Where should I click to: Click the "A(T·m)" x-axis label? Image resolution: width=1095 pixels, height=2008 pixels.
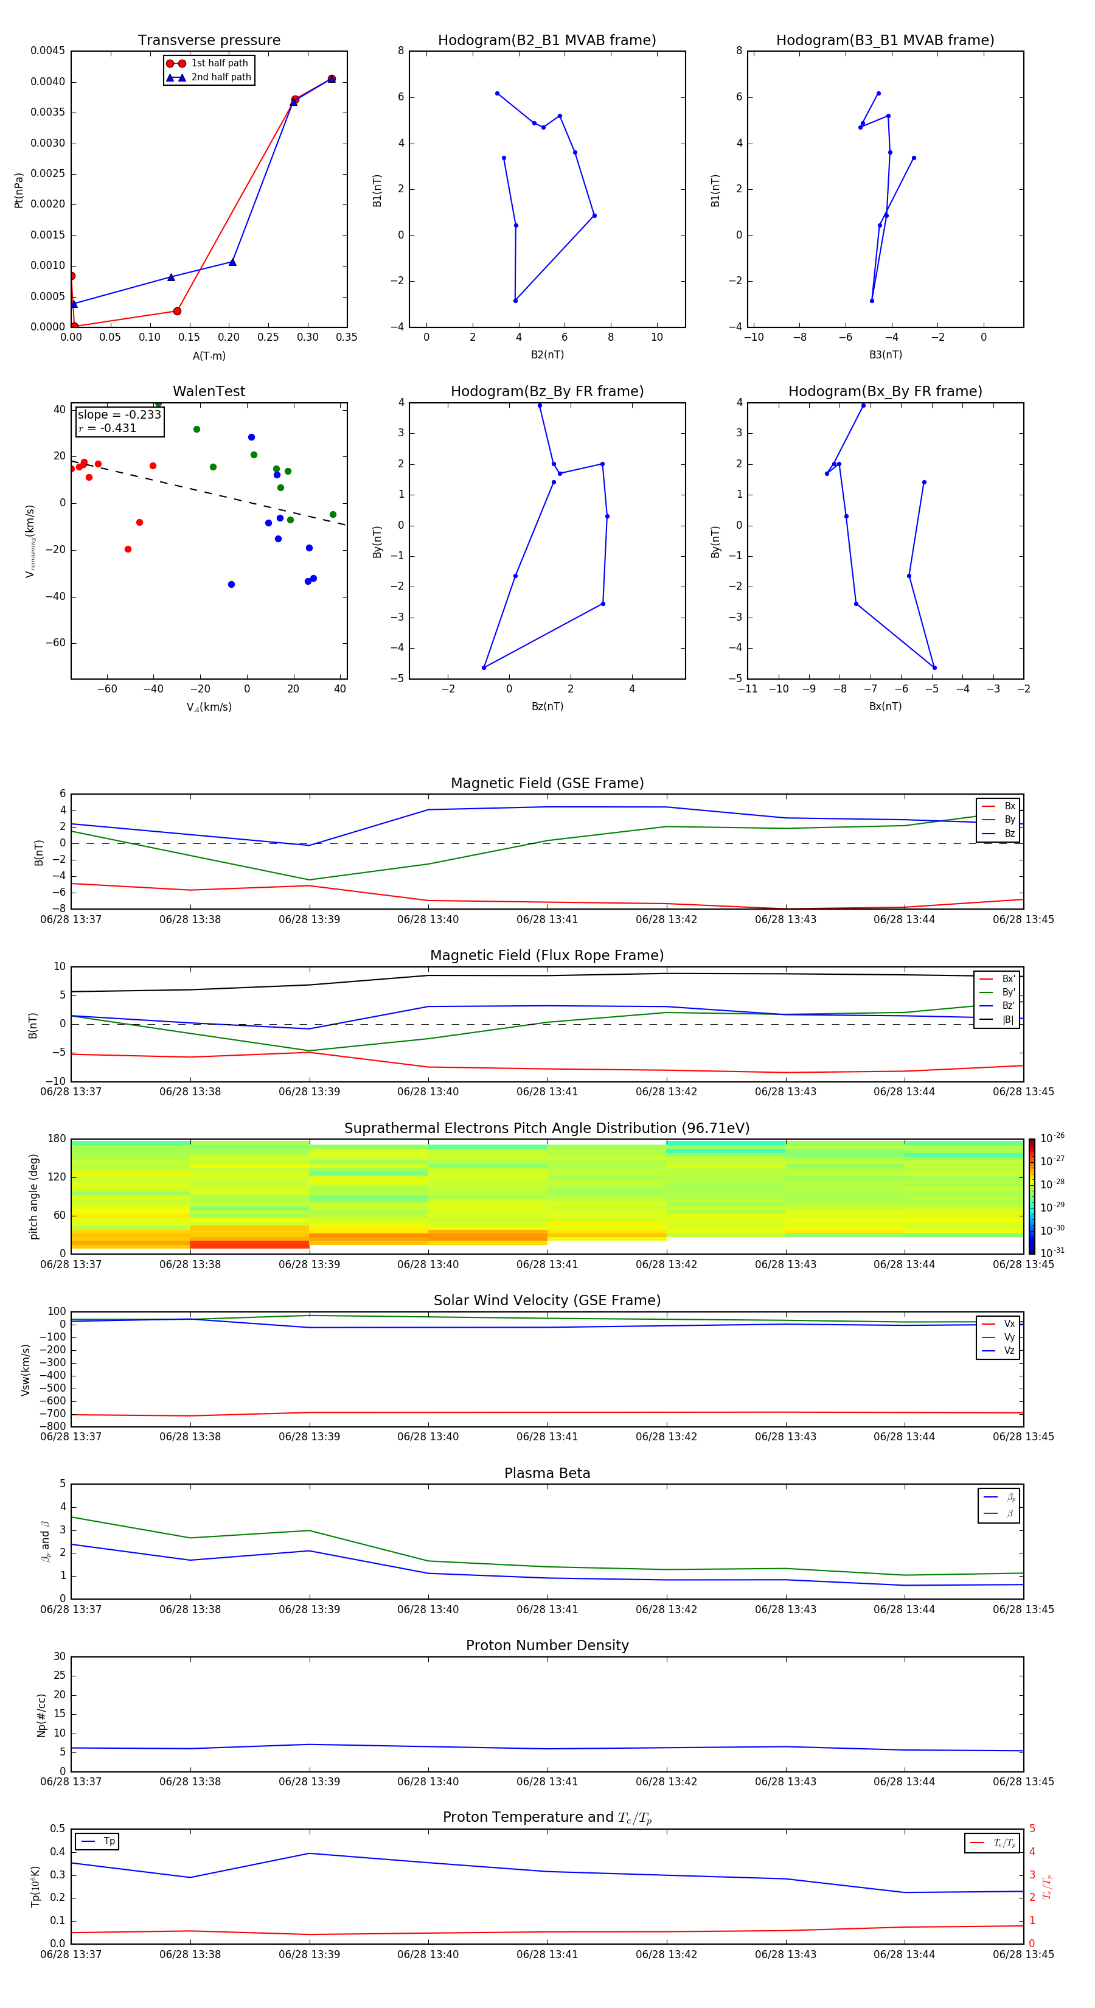209,355
